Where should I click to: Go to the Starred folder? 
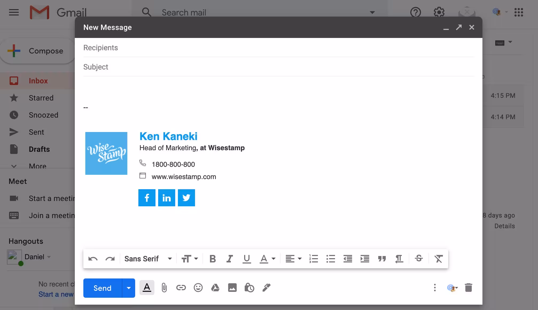[41, 98]
